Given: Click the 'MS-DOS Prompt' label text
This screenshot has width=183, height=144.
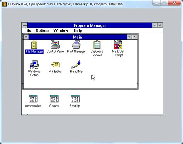Looking at the screenshot, I should tap(118, 53).
